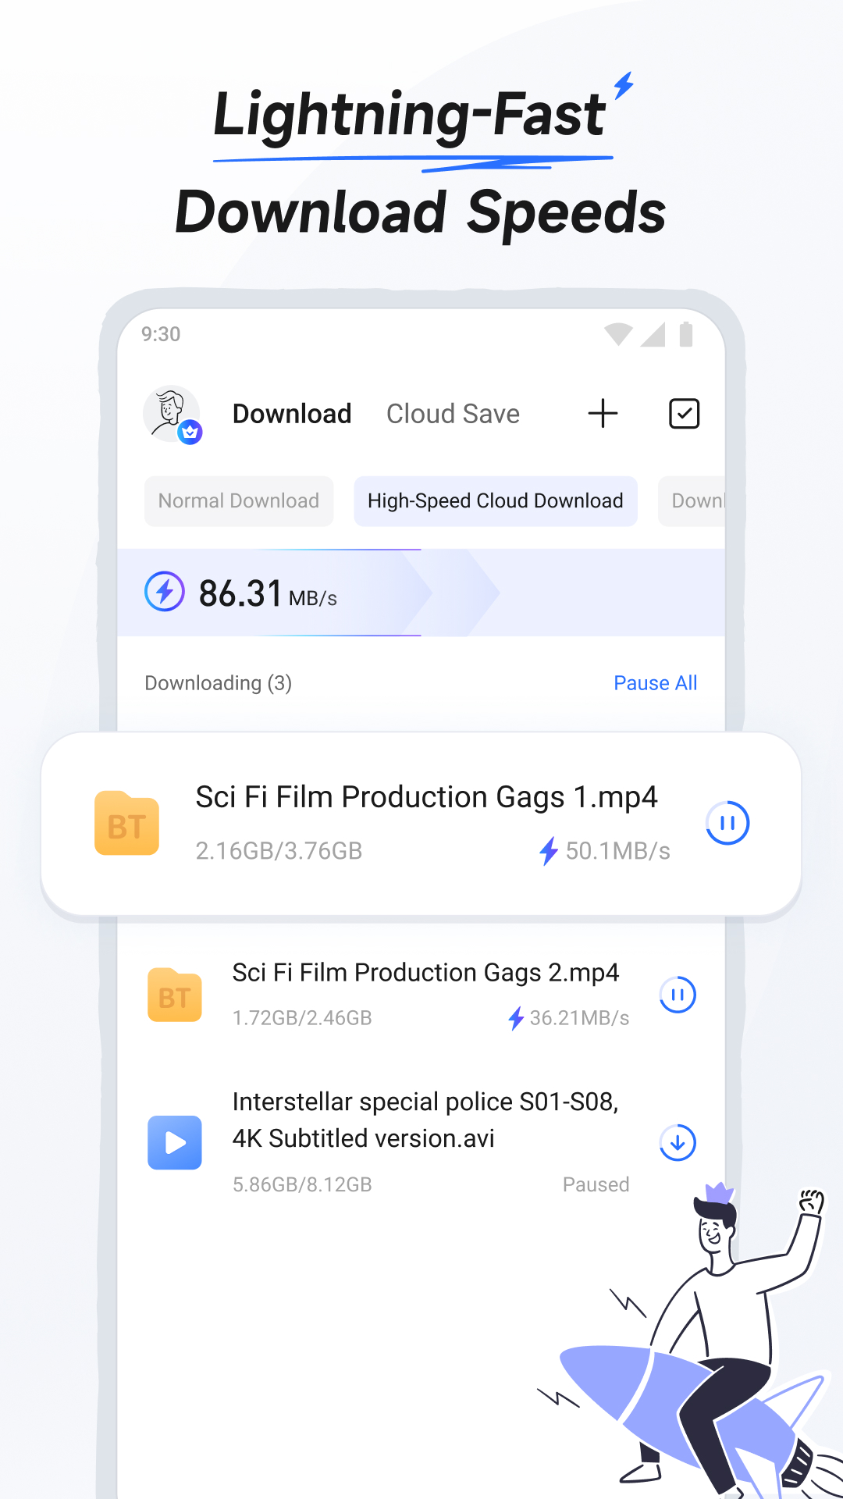Select the partially hidden Downl filter chip
Image resolution: width=843 pixels, height=1499 pixels.
pos(692,501)
